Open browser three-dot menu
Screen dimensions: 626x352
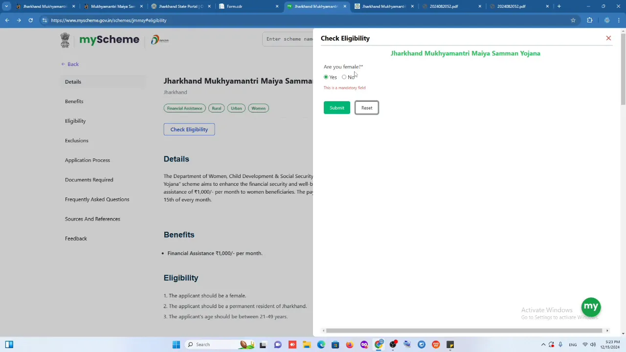619,20
